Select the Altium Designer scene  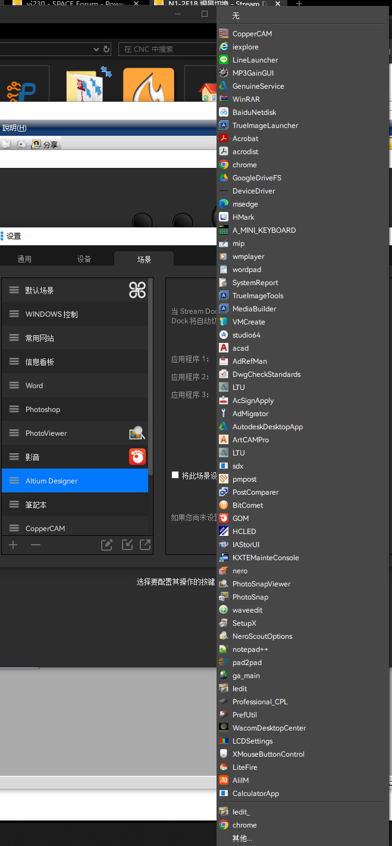pyautogui.click(x=75, y=480)
